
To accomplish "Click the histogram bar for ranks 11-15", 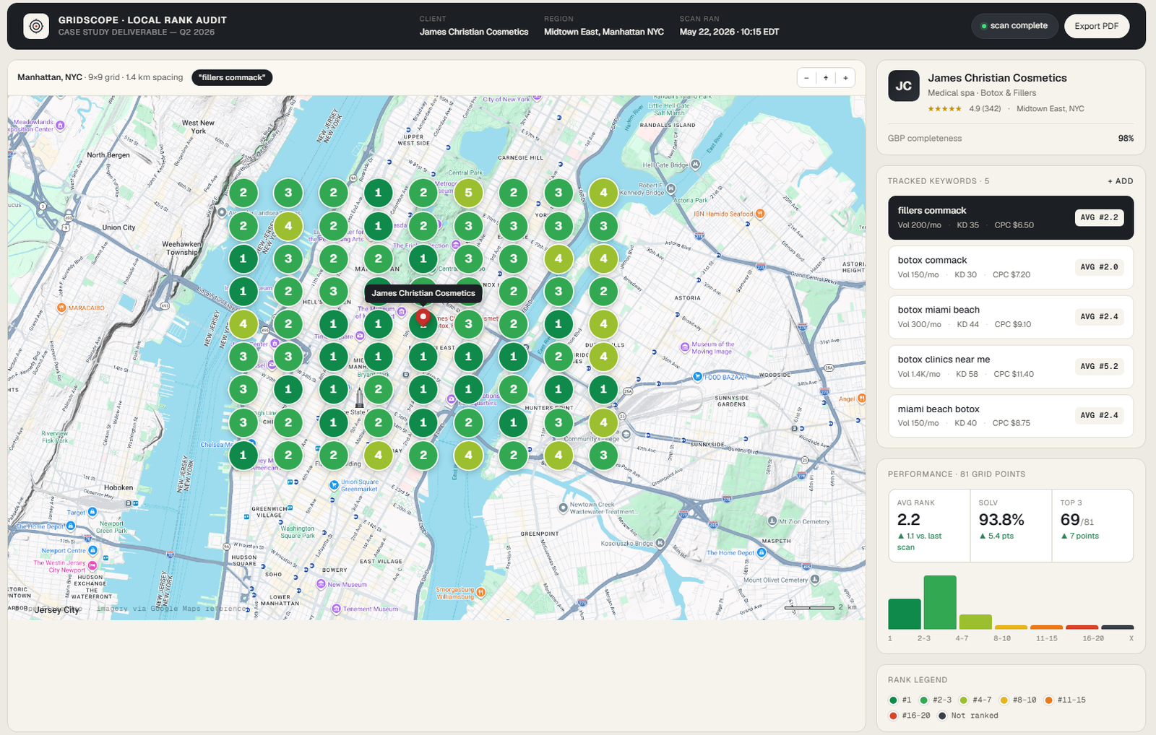I will 1046,627.
